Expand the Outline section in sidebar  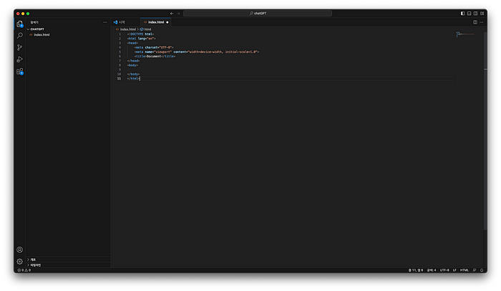32,259
